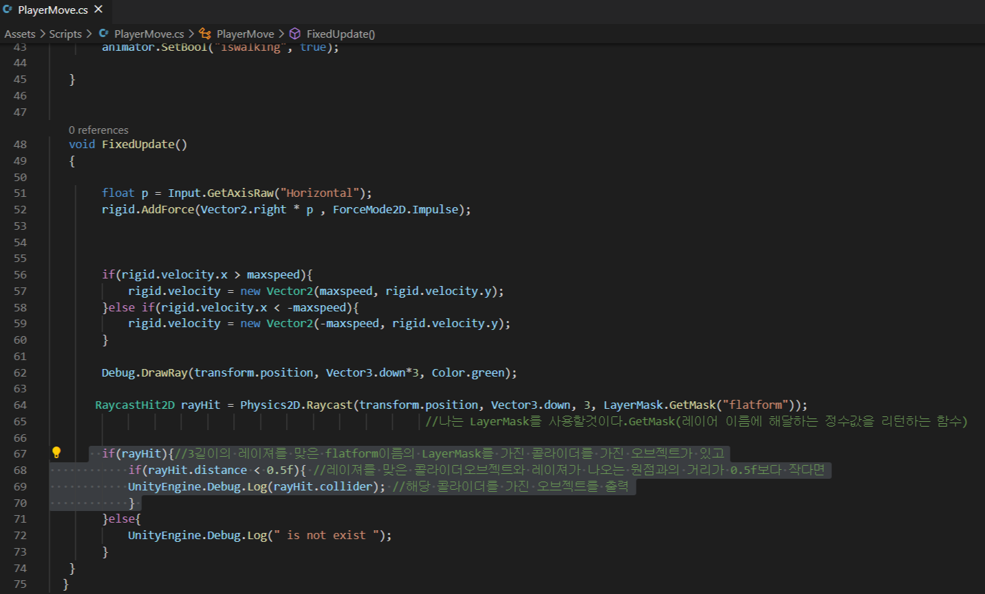
Task: Close the PlayerMove.cs editor tab
Action: (98, 9)
